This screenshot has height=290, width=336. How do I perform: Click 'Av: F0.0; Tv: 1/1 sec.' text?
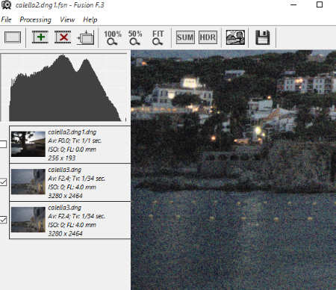point(75,141)
